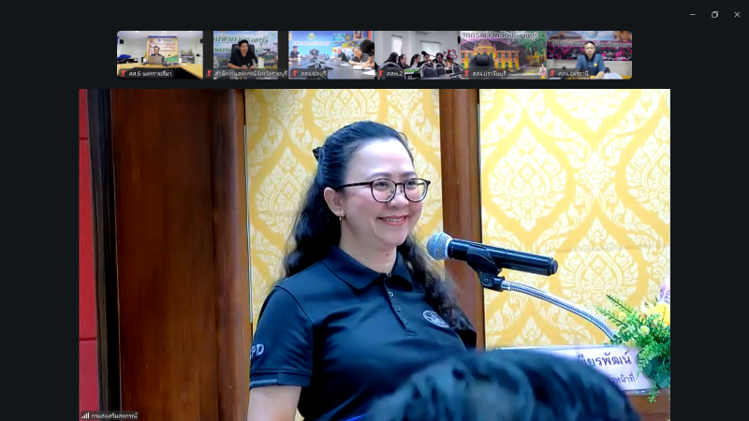
Task: Pick the สสจ.อุดรธานี participant thumbnail
Action: click(x=589, y=51)
